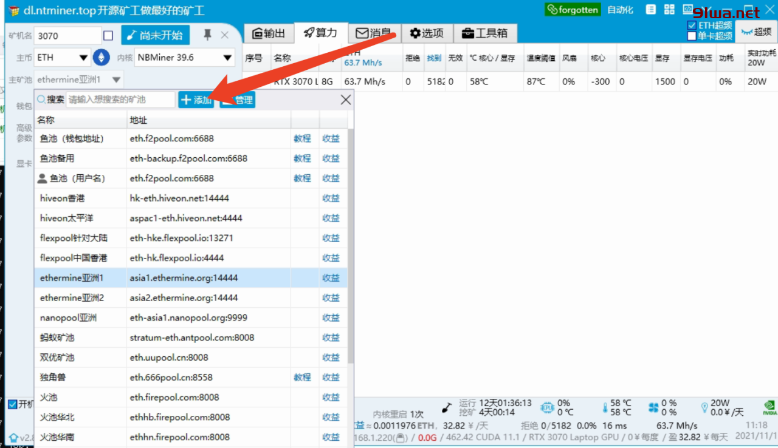Pin the mining settings panel
This screenshot has width=778, height=448.
(207, 35)
